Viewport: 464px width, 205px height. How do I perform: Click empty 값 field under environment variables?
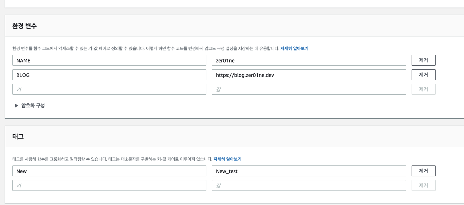(309, 89)
